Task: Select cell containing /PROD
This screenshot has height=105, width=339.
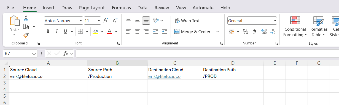Action: pos(233,76)
